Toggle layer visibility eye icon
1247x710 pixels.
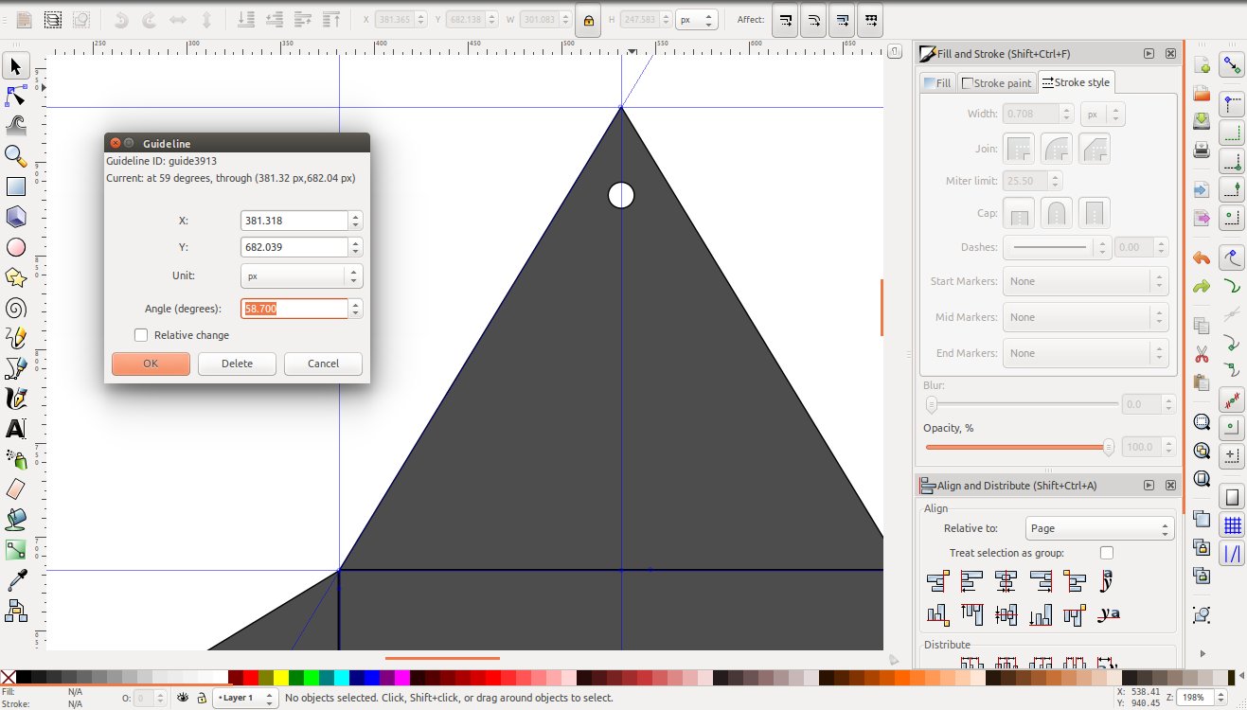pyautogui.click(x=184, y=698)
